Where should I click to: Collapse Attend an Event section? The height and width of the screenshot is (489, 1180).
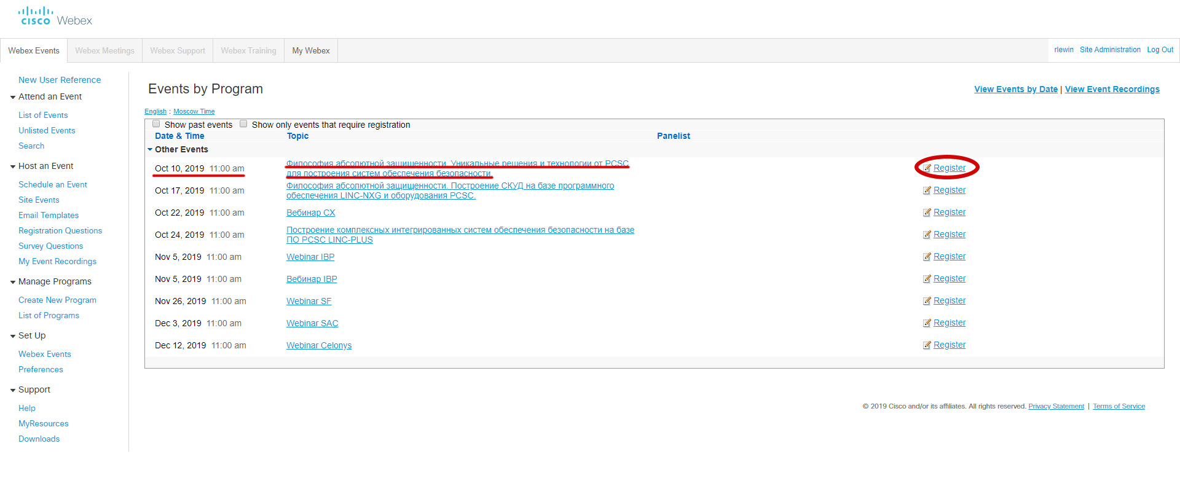pos(13,97)
